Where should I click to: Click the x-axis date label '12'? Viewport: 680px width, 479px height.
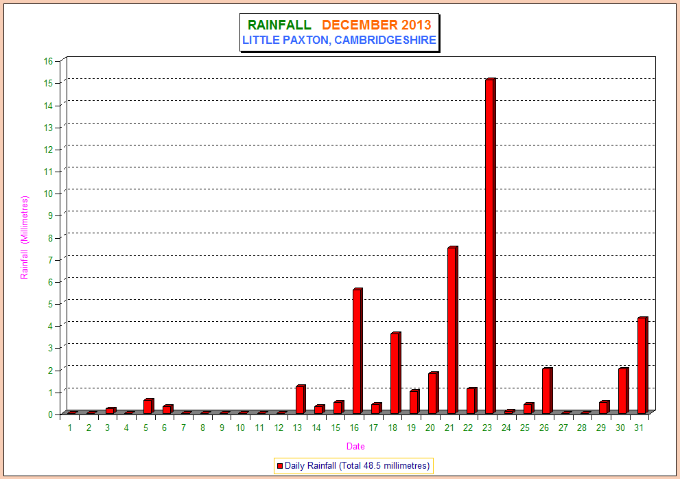279,428
